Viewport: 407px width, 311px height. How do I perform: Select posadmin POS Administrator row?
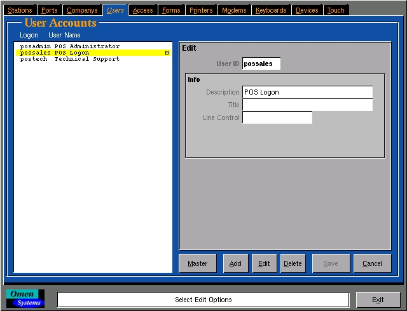click(x=93, y=46)
